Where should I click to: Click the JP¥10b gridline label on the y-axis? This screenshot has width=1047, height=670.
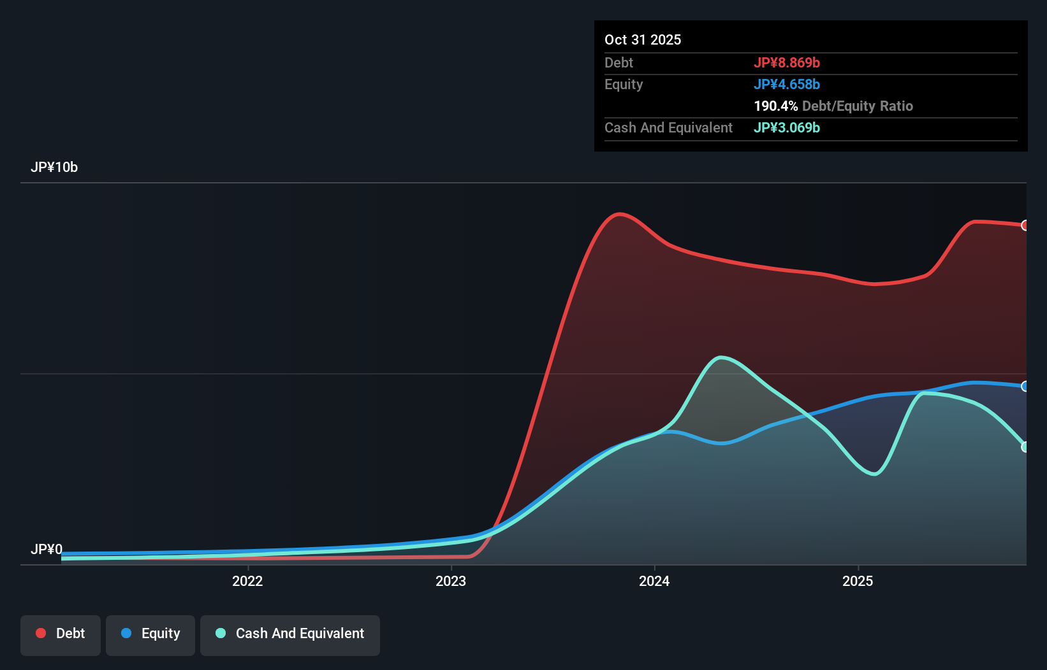coord(55,167)
